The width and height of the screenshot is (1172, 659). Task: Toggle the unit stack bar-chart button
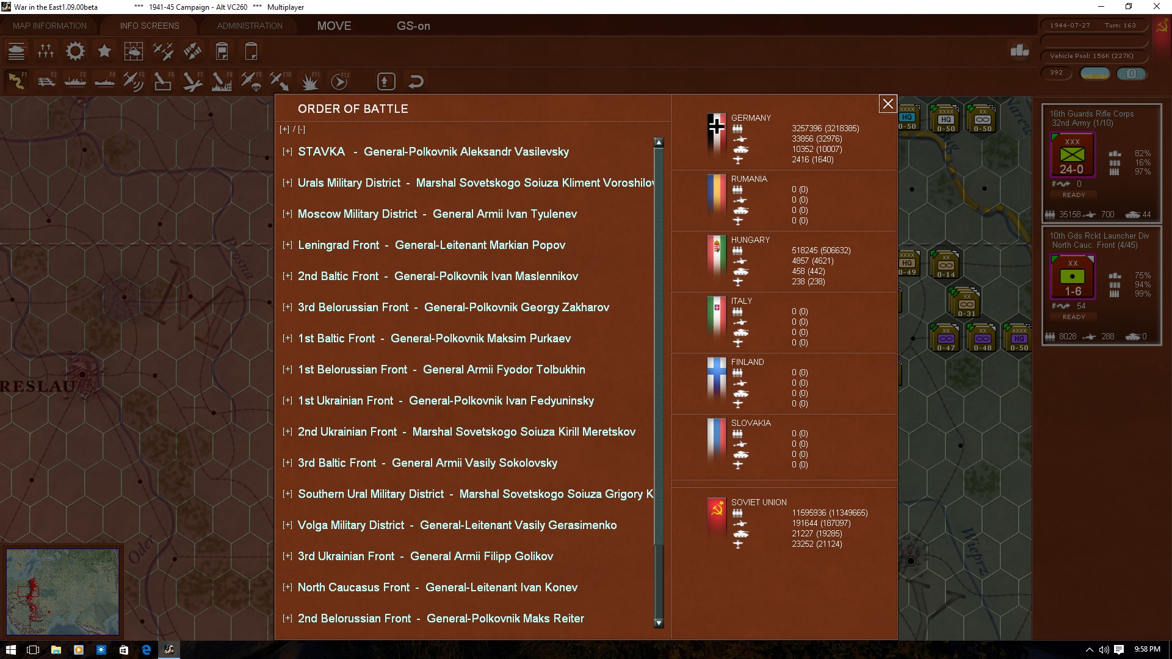pos(1019,51)
